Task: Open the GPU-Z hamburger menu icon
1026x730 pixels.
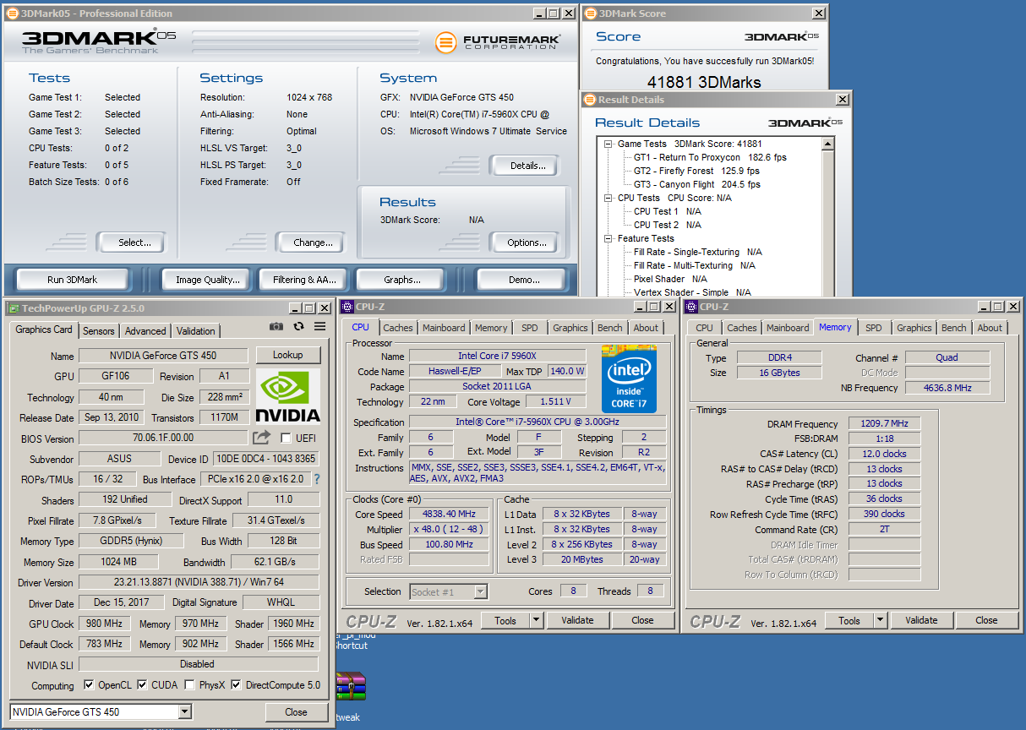Action: [x=320, y=326]
